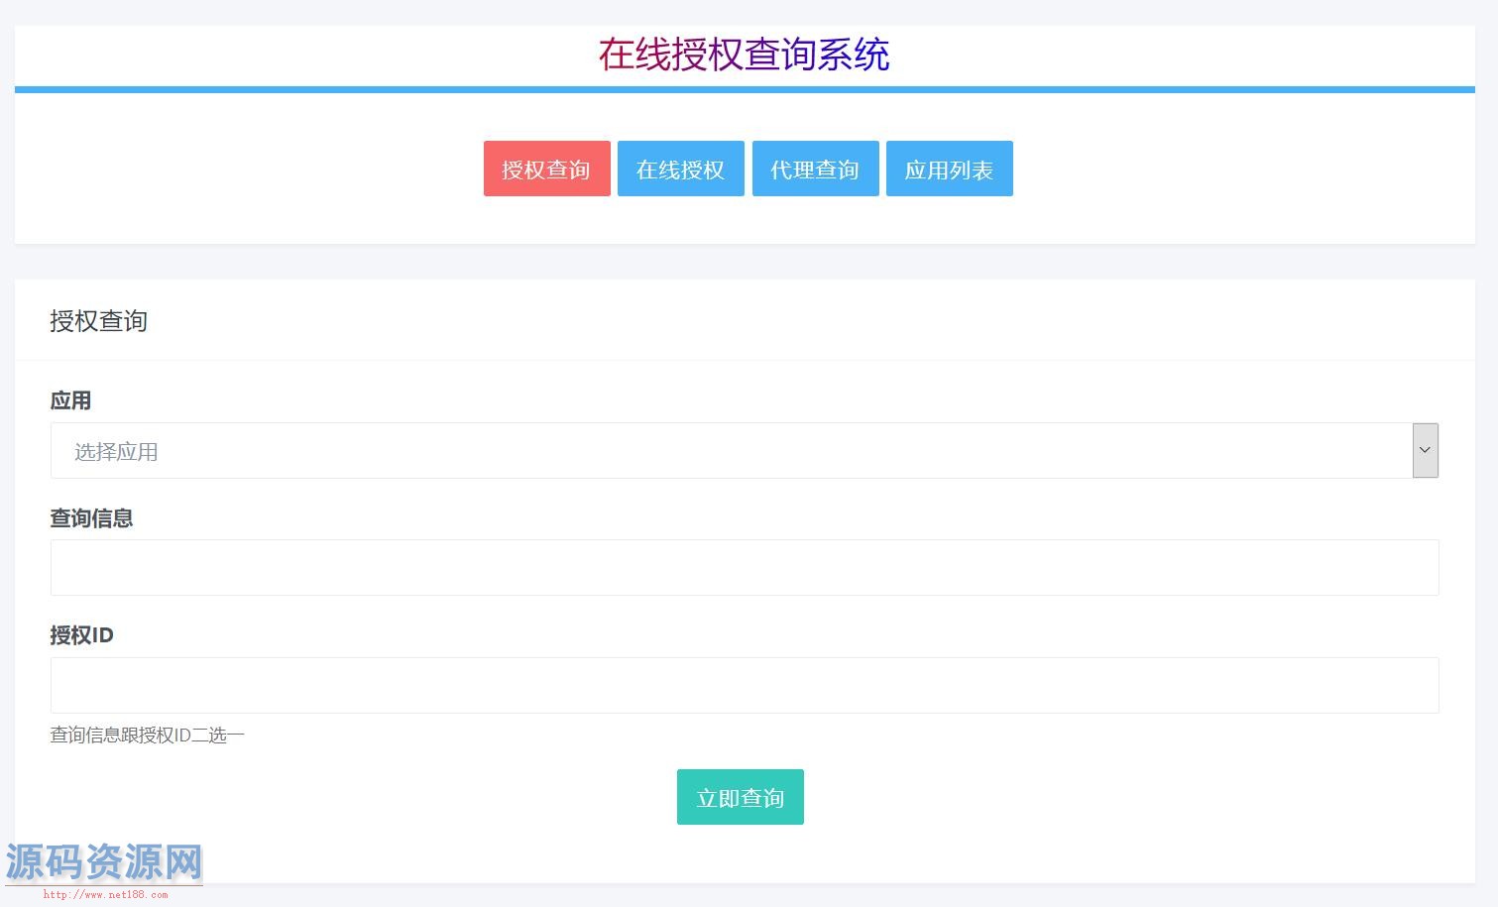
Task: Select the 查询信息 field label
Action: click(91, 518)
